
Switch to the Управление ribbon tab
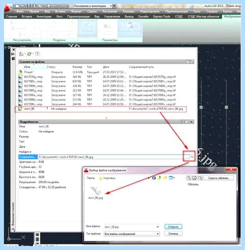[x=112, y=17]
